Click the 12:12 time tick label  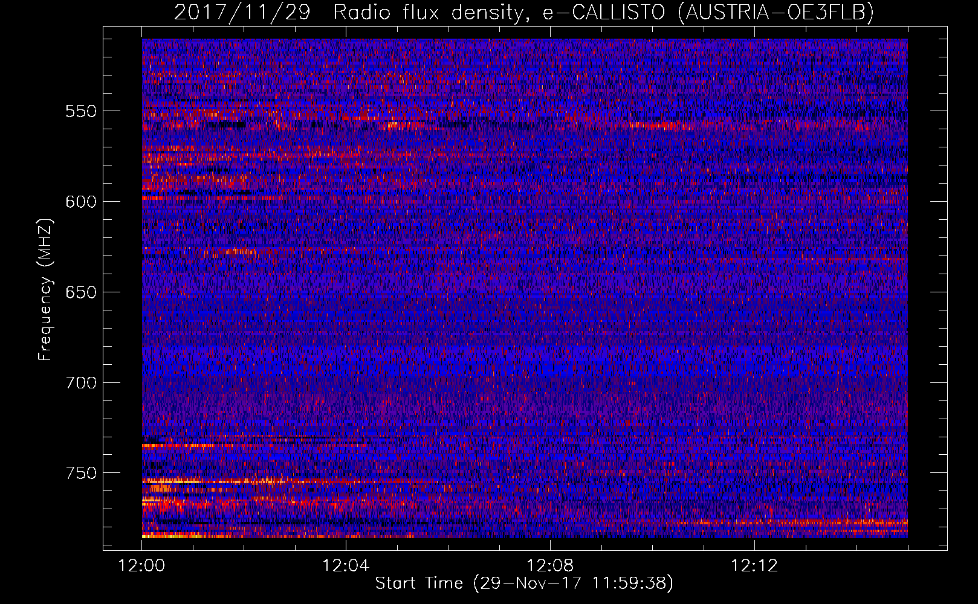754,566
